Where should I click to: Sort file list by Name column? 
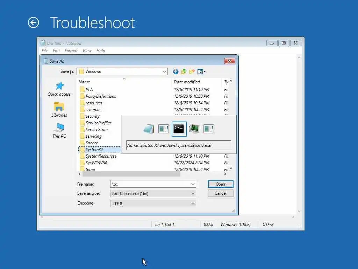[x=124, y=82]
